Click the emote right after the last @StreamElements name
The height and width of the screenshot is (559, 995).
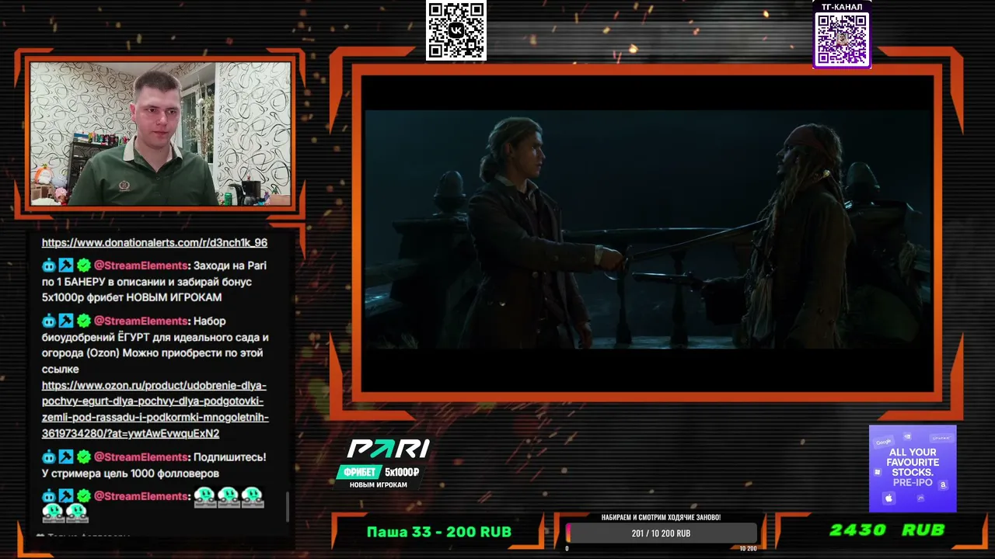point(204,496)
